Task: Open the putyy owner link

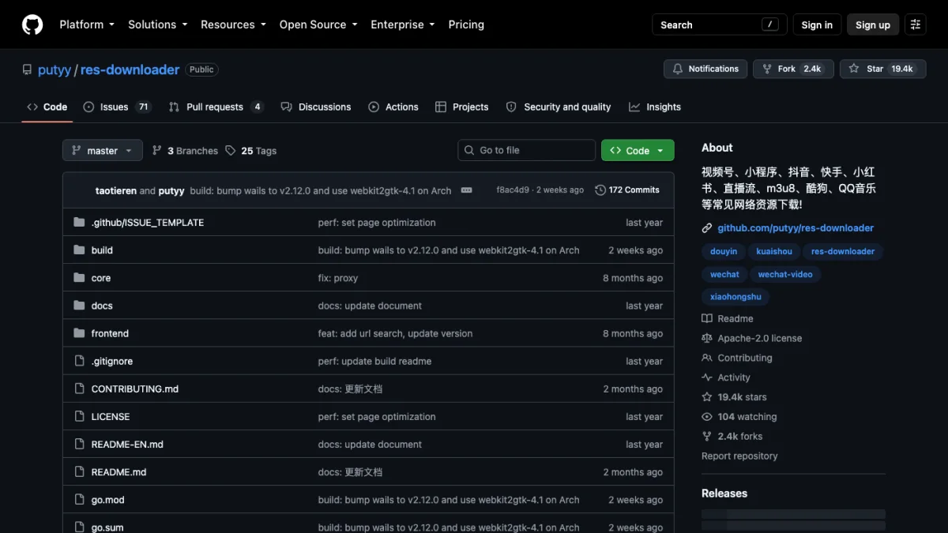Action: point(55,69)
